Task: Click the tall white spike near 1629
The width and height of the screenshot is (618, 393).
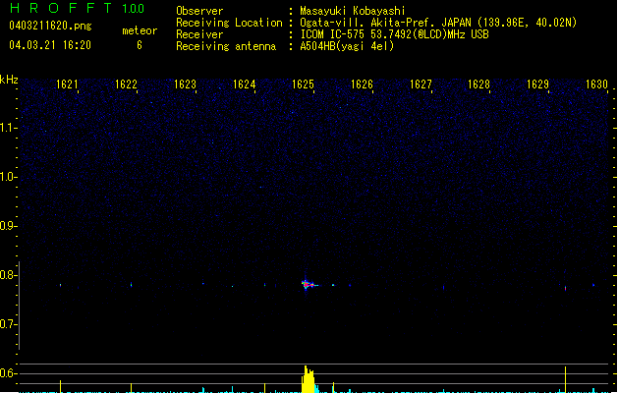Action: 565,377
